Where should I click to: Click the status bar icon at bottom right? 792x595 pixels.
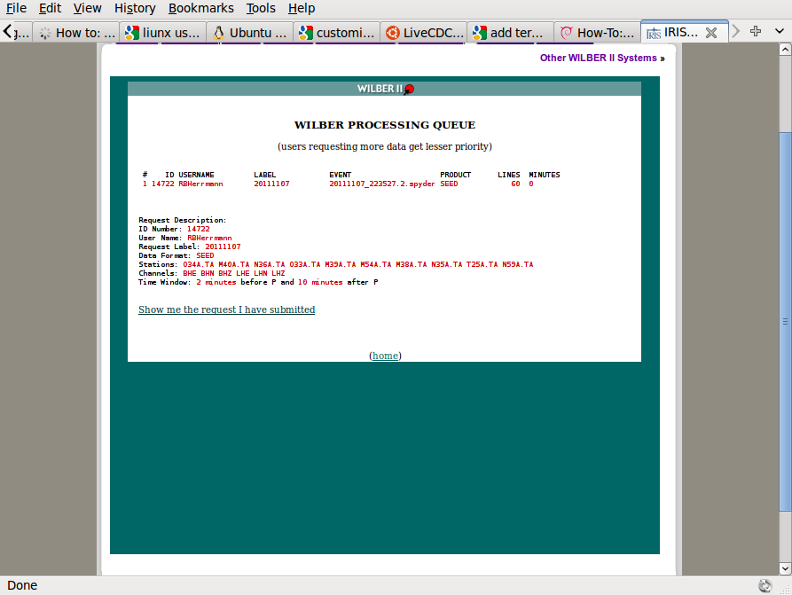pyautogui.click(x=765, y=585)
